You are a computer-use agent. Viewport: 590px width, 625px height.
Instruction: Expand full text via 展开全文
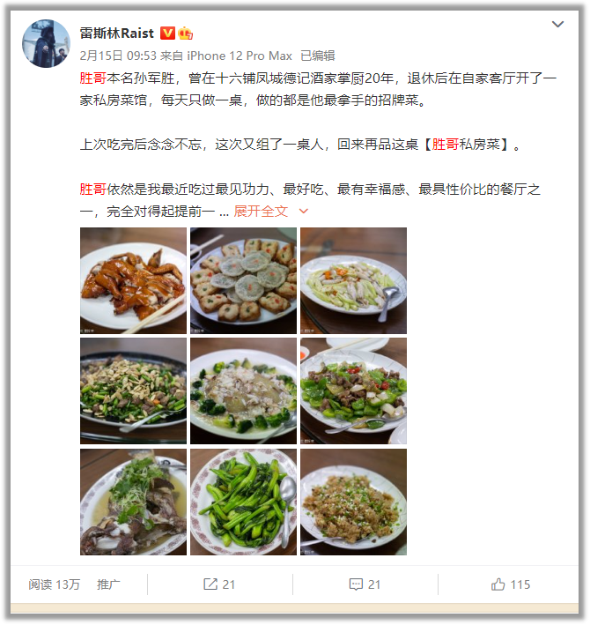coord(261,212)
